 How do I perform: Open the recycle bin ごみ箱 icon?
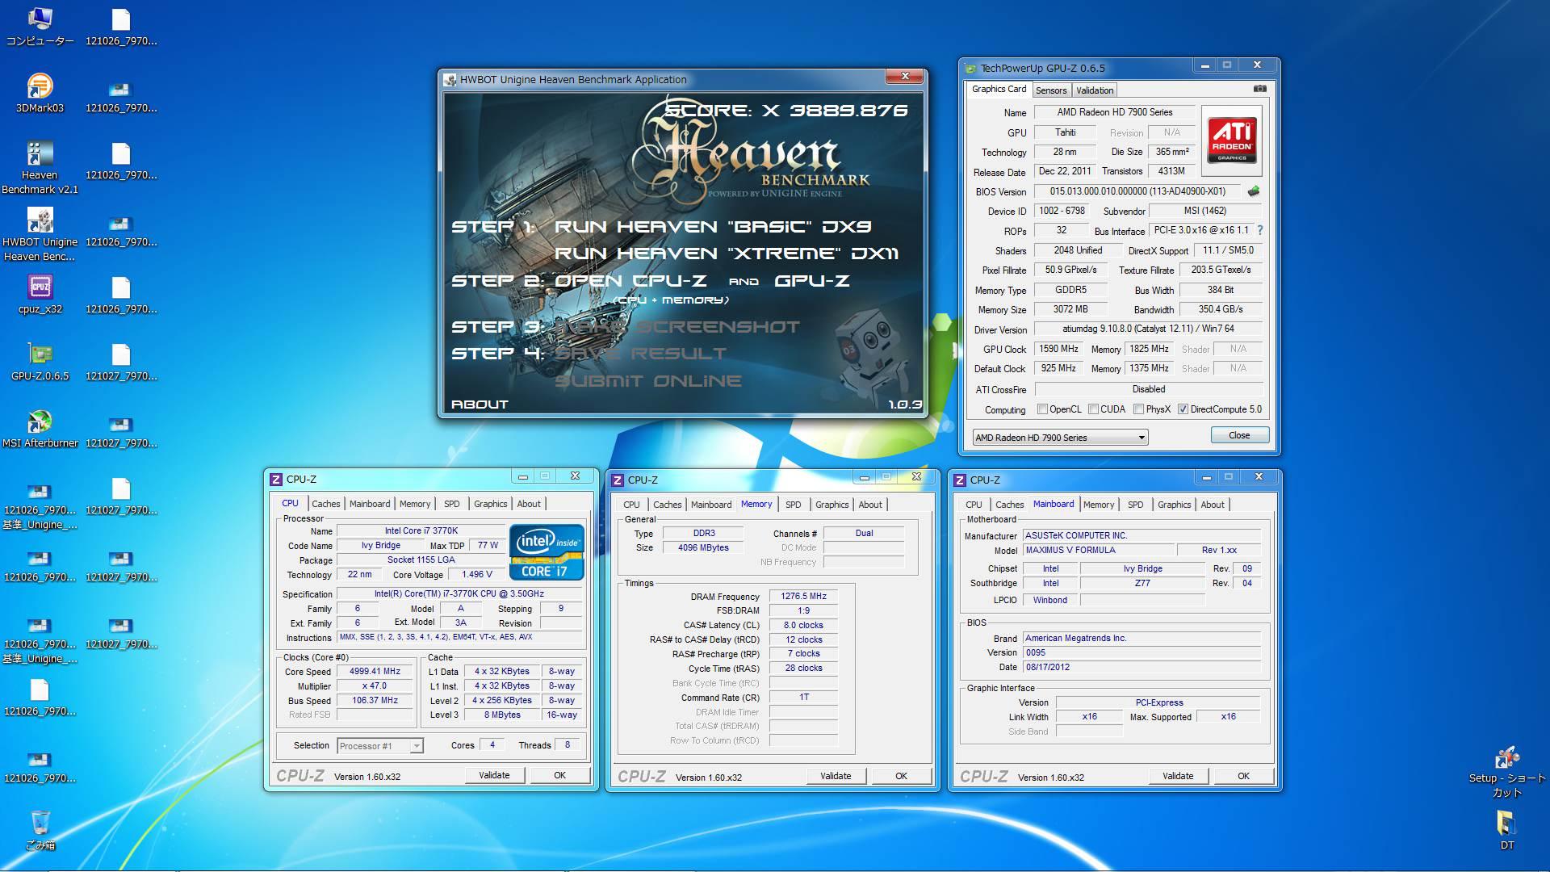point(40,830)
